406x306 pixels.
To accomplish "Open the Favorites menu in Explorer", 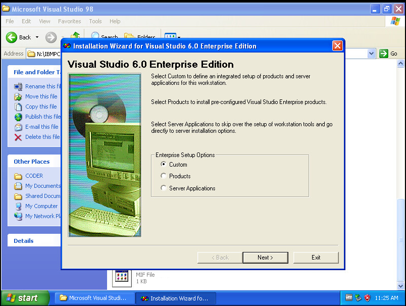I will point(69,21).
